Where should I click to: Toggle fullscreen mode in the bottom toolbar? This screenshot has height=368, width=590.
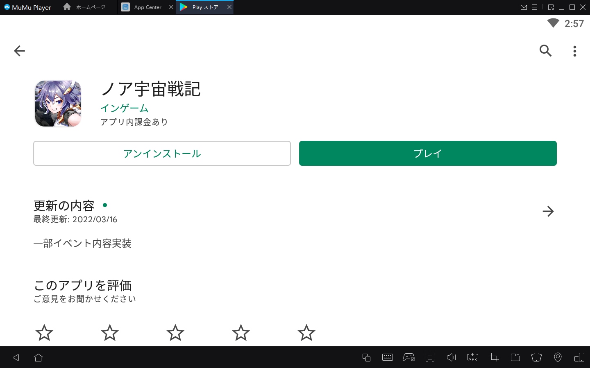coord(430,357)
